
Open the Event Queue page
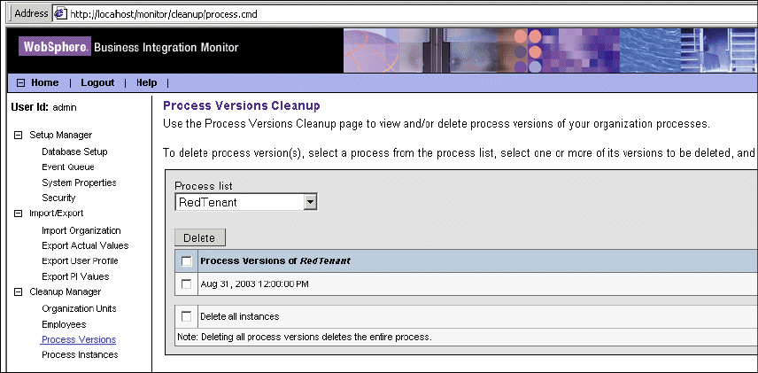pyautogui.click(x=68, y=167)
